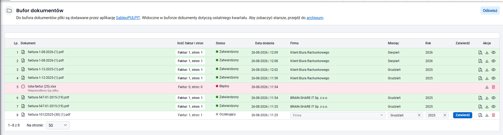
Task: Click the Akcje column header
Action: (487, 43)
